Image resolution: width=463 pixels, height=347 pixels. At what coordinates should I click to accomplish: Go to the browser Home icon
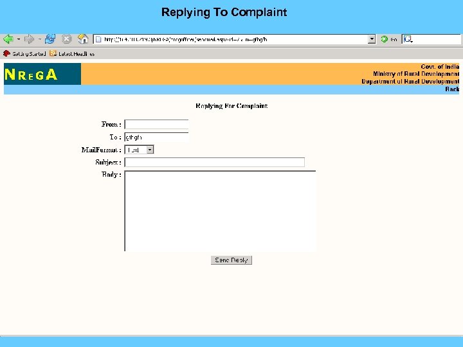click(83, 39)
